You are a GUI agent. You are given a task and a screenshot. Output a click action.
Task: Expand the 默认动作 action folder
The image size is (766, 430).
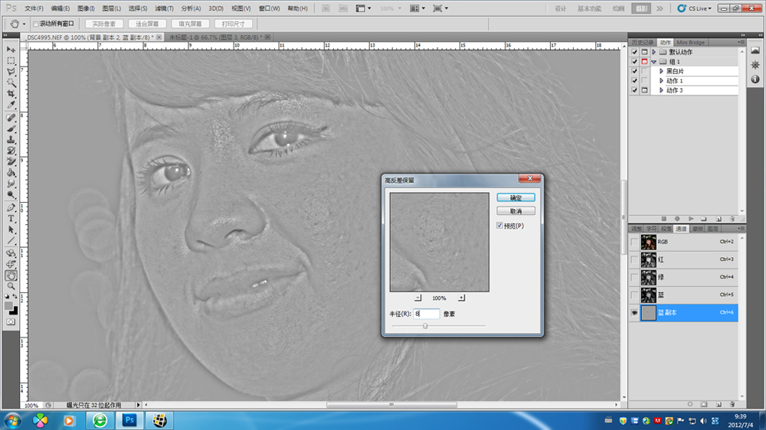653,52
